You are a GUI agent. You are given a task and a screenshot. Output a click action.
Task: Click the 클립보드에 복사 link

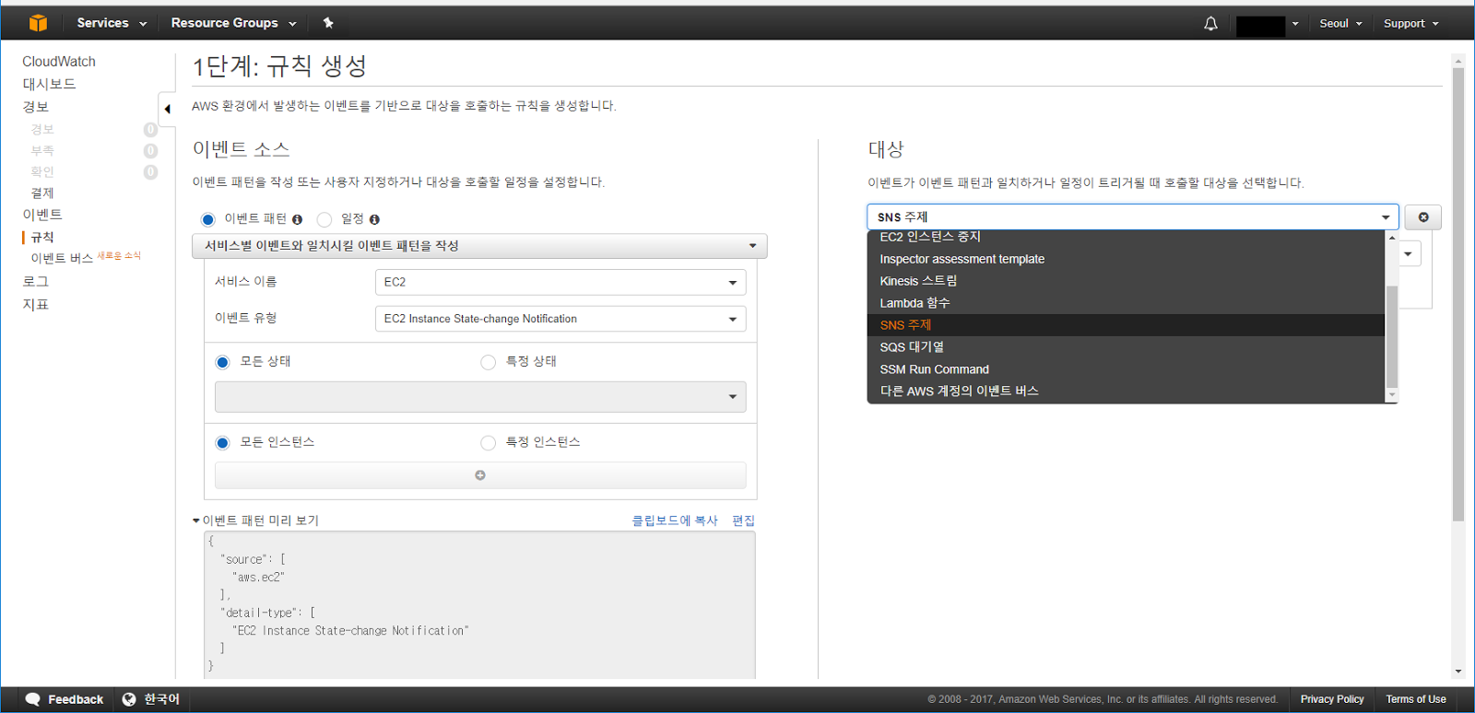point(675,520)
